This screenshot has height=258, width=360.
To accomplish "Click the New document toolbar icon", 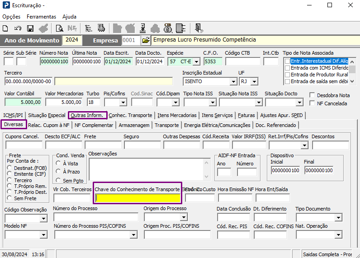I will tap(7, 28).
